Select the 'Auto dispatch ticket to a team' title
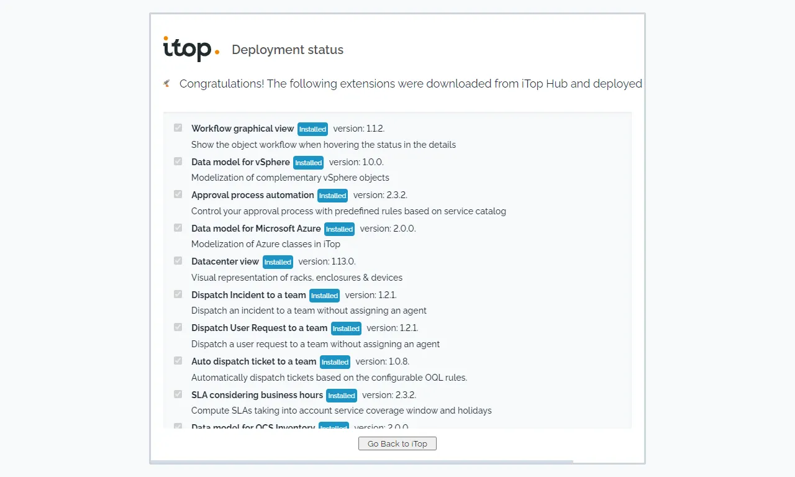The width and height of the screenshot is (795, 477). (x=254, y=361)
